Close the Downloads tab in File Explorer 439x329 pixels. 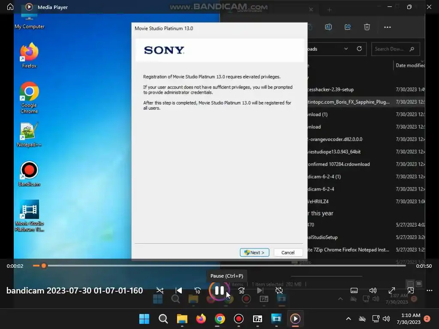(x=311, y=9)
